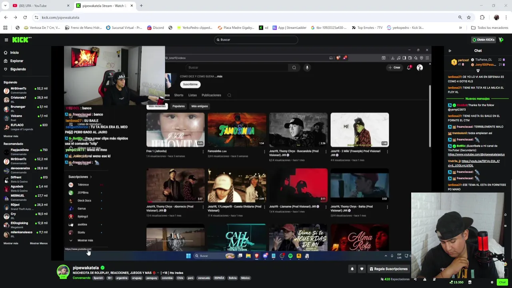Open Siguiendo in the sidebar
The image size is (512, 288).
coord(18,69)
